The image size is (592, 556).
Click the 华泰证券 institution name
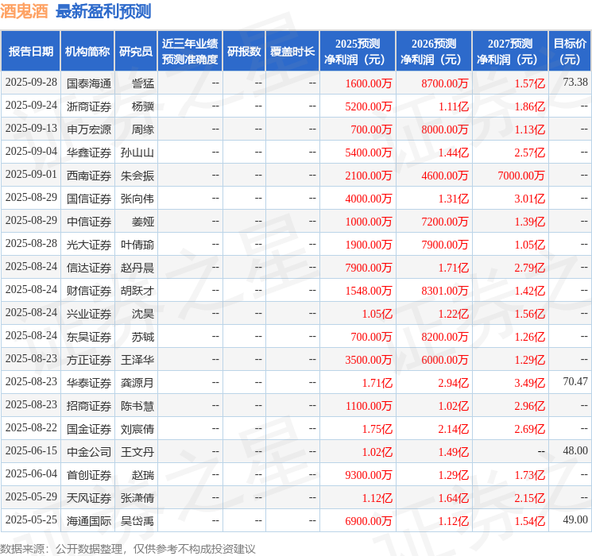[89, 383]
